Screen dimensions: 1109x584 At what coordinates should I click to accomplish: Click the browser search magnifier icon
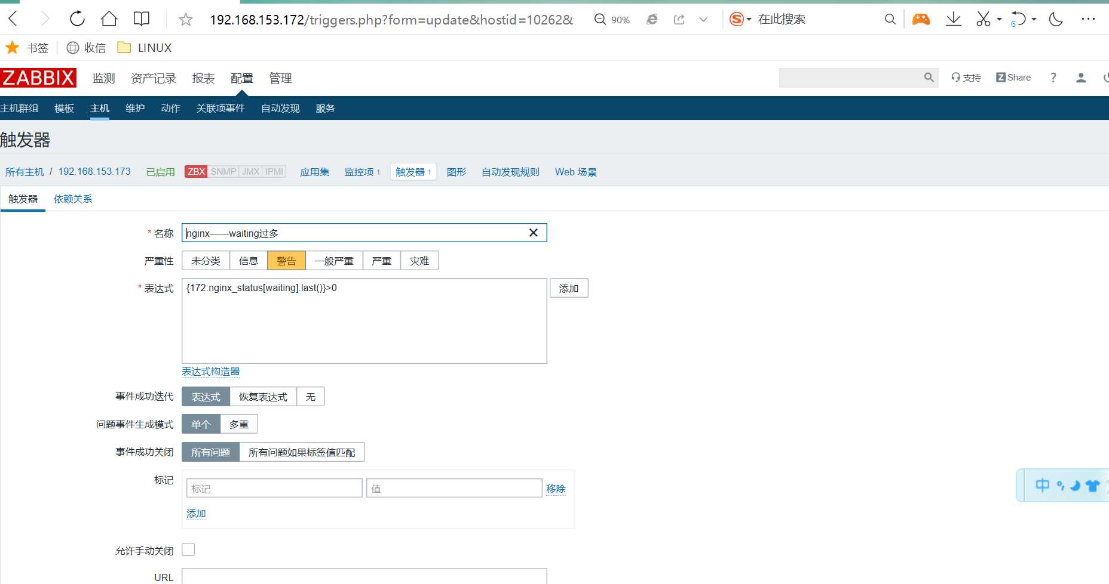point(890,20)
